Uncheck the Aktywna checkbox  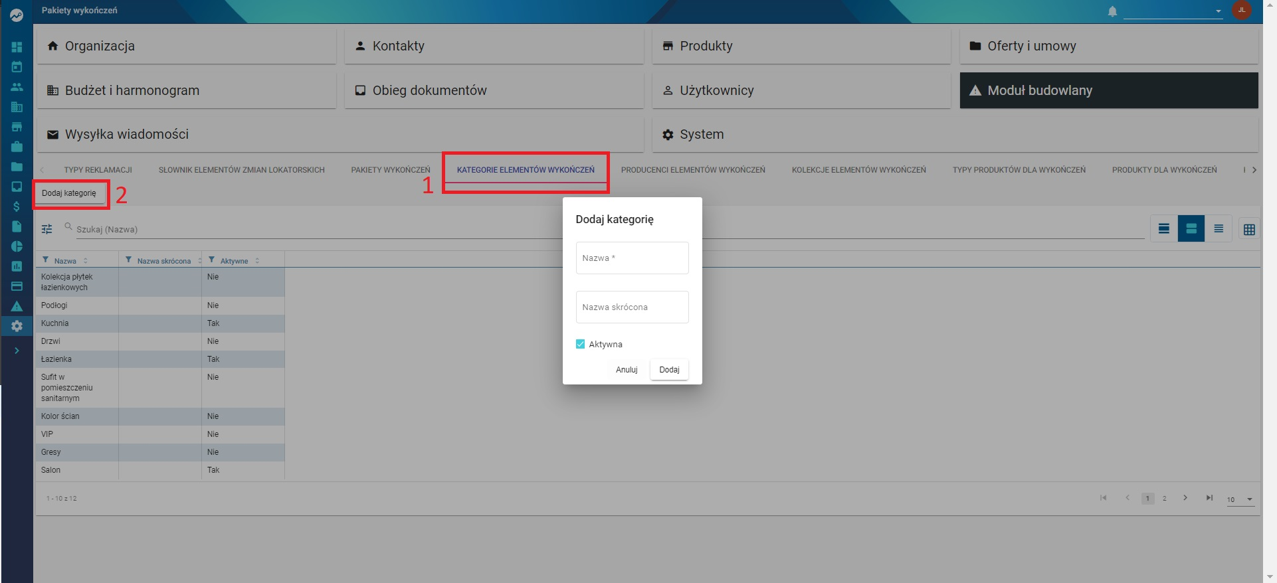point(580,344)
